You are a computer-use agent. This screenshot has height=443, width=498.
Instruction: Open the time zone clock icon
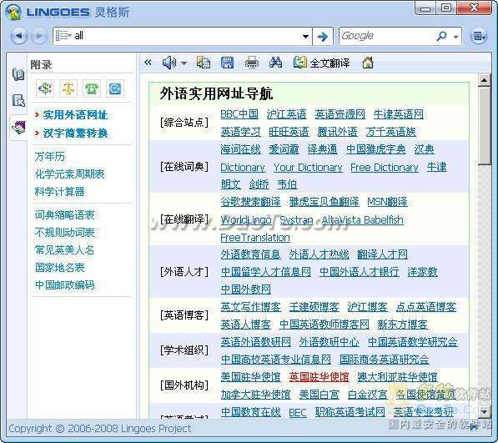[114, 88]
